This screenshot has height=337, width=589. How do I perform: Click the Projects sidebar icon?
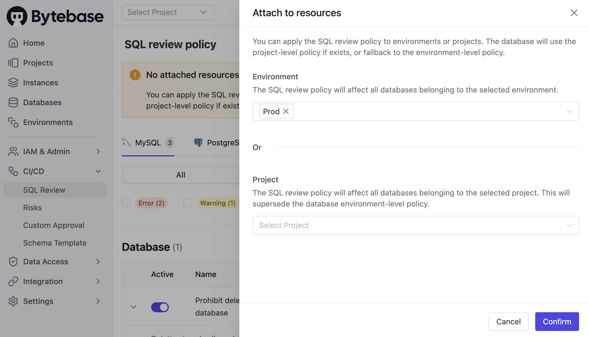coord(13,63)
